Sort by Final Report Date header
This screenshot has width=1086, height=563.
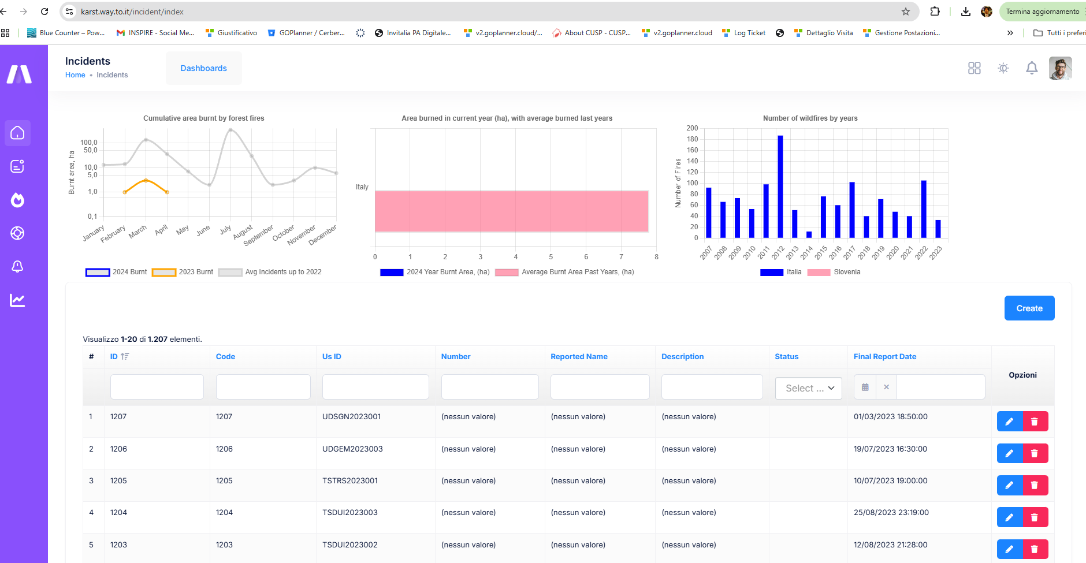tap(884, 357)
